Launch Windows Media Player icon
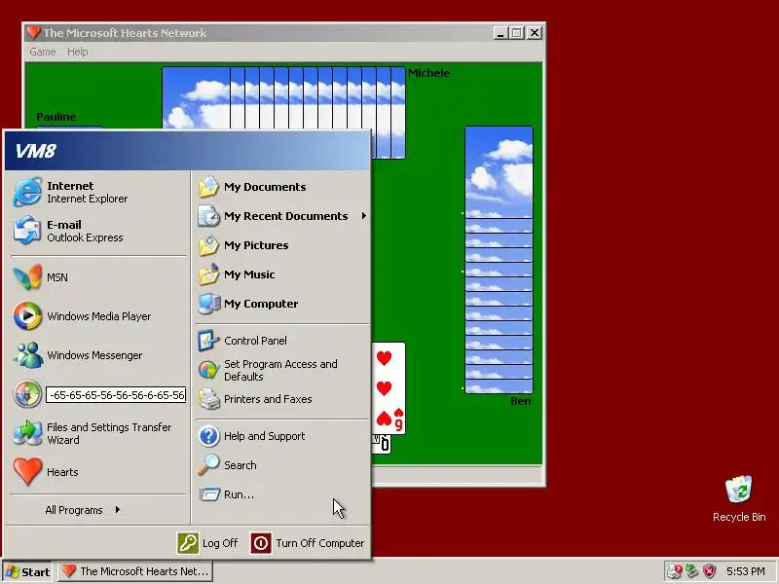 pos(27,315)
